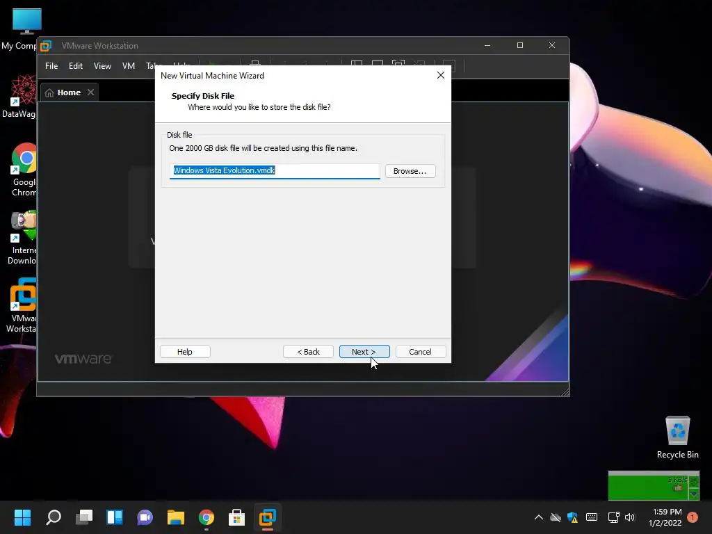Open Microsoft Store from the taskbar

pos(236,517)
